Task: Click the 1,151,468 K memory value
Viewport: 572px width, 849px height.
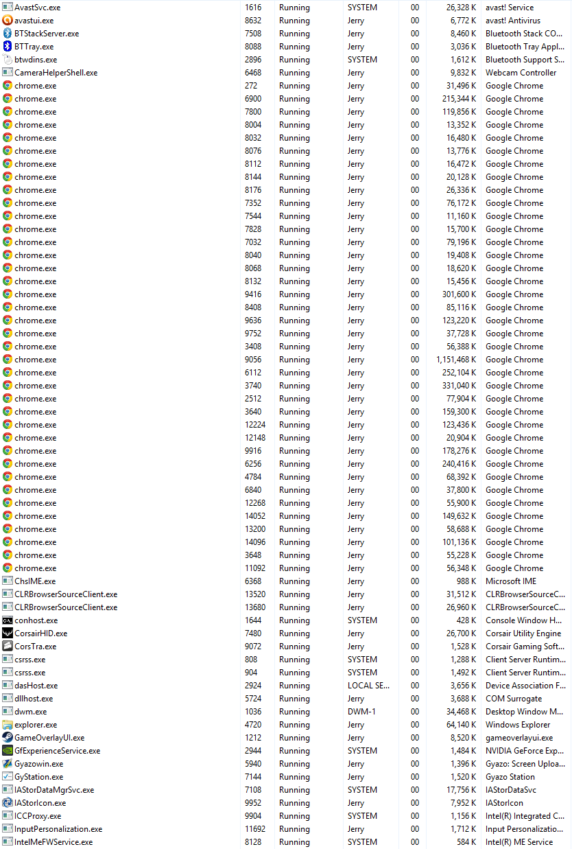Action: (x=456, y=360)
